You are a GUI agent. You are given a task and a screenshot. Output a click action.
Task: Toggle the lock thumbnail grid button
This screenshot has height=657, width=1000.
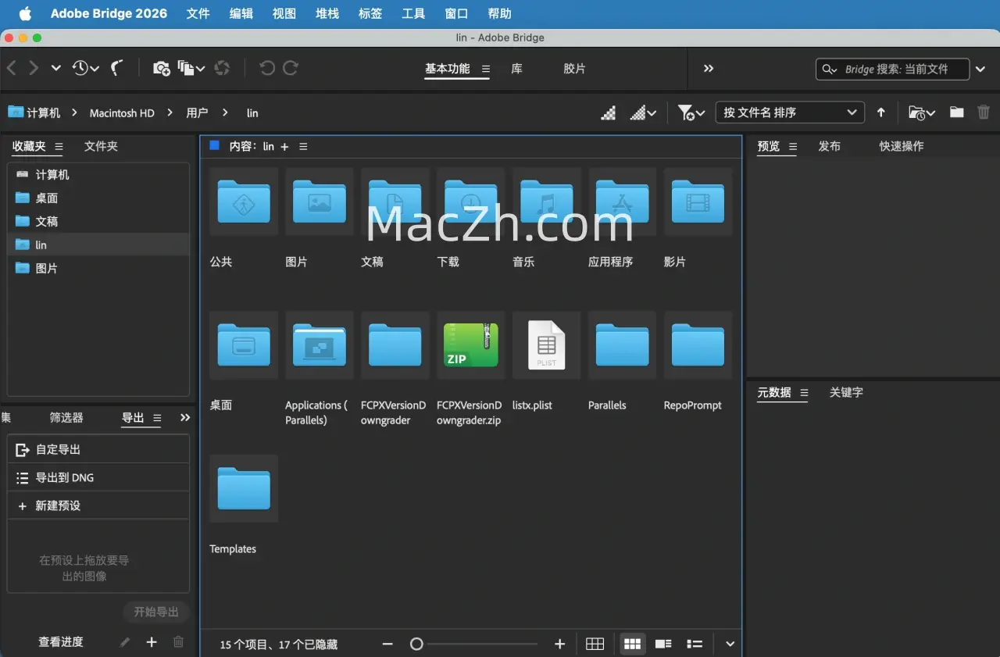595,644
